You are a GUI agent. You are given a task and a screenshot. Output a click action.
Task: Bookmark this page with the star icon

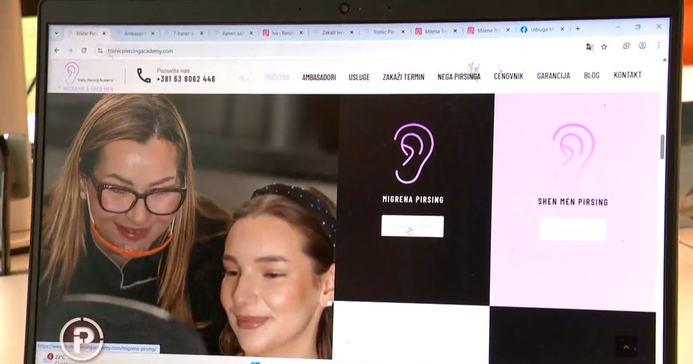(604, 47)
